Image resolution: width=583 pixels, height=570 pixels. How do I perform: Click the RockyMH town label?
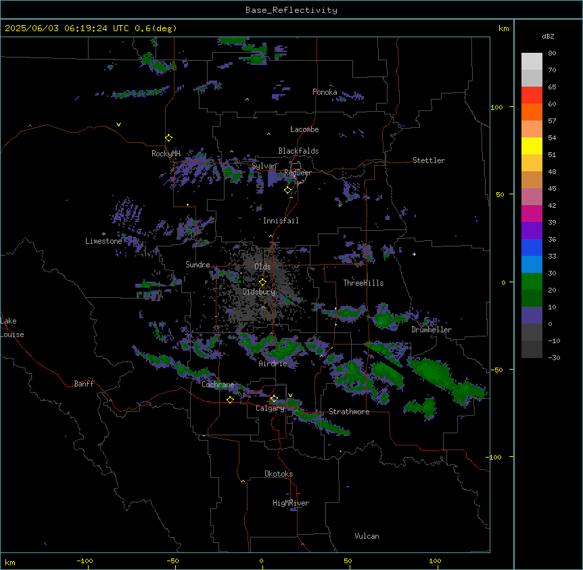point(166,154)
